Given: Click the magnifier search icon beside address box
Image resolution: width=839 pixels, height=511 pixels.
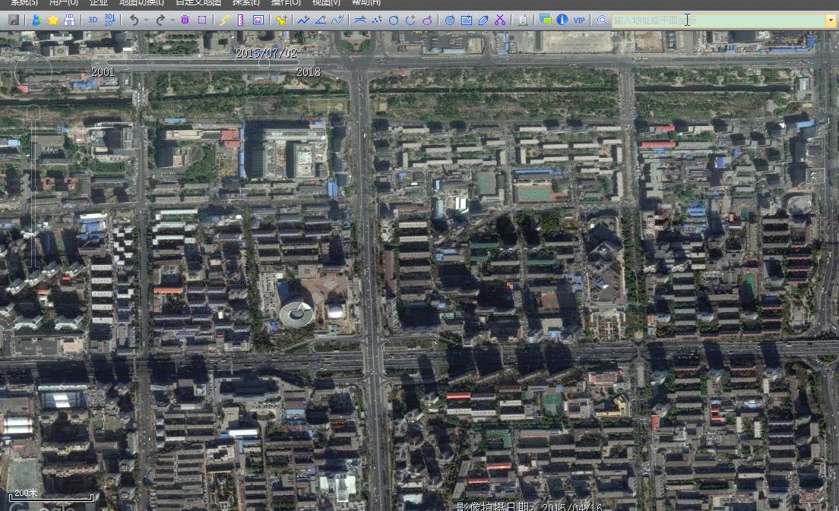Looking at the screenshot, I should click(x=602, y=21).
